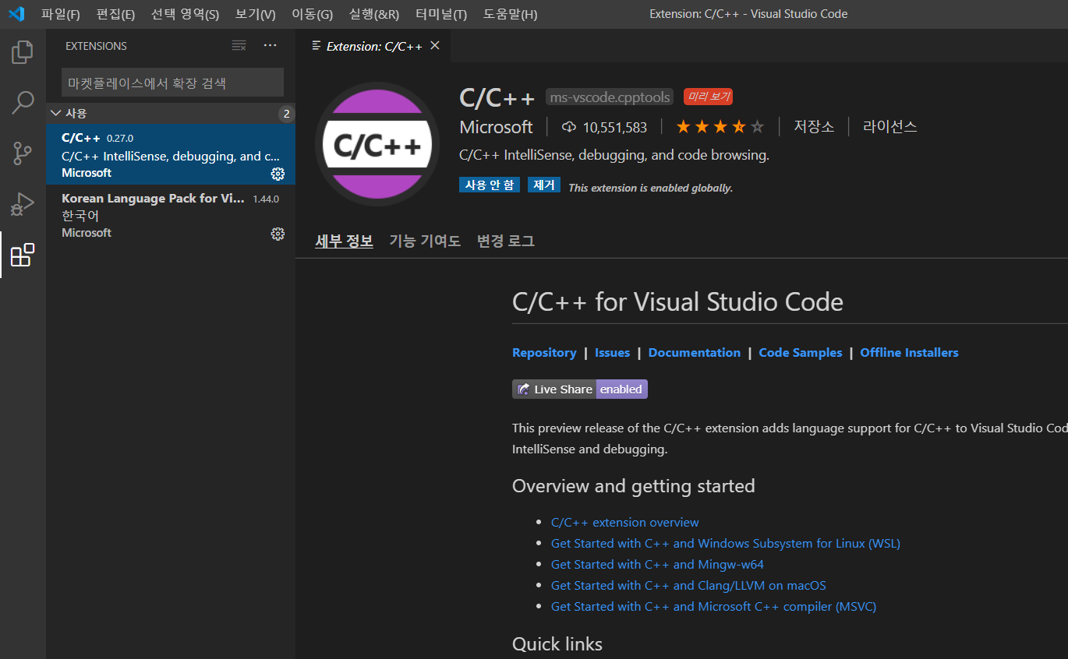Image resolution: width=1068 pixels, height=659 pixels.
Task: Click the Microsoft publisher name in header
Action: pyautogui.click(x=496, y=127)
